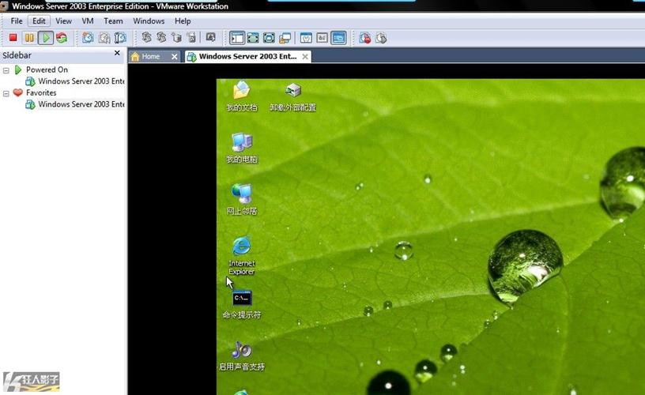Open the Windows menu
645x395 pixels.
149,21
